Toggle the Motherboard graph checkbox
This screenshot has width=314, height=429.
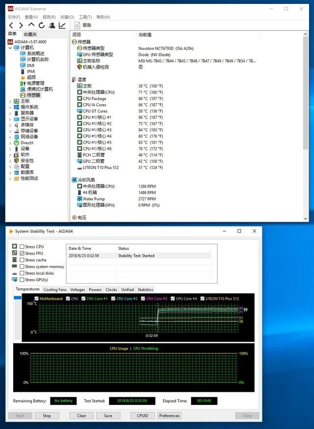[36, 299]
